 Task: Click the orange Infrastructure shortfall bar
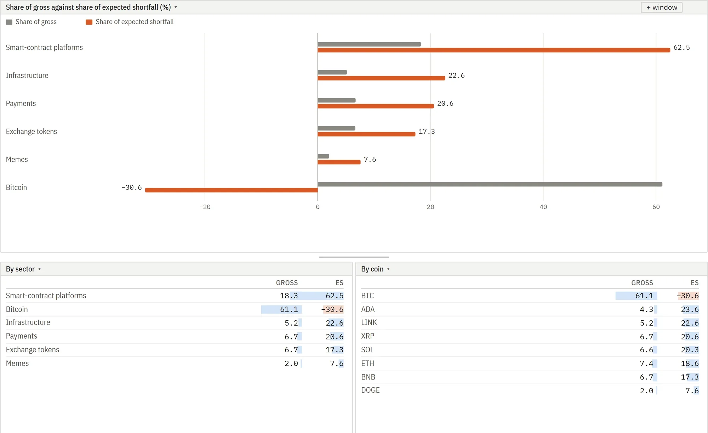[x=381, y=78]
